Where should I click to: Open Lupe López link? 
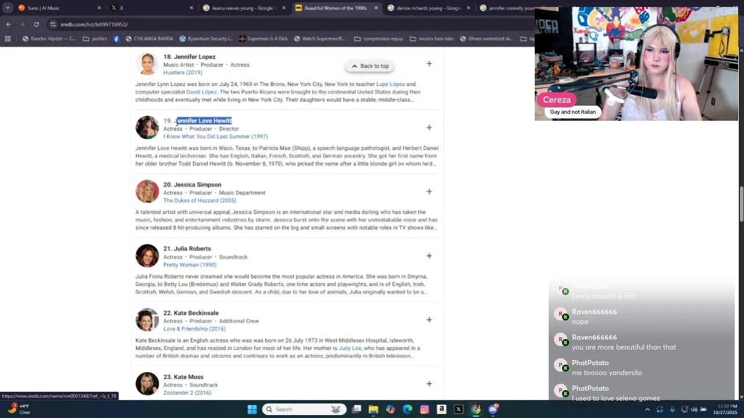391,84
